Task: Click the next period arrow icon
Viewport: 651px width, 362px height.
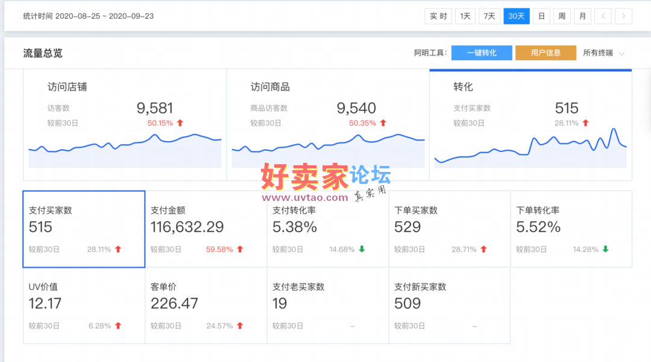Action: coord(624,16)
